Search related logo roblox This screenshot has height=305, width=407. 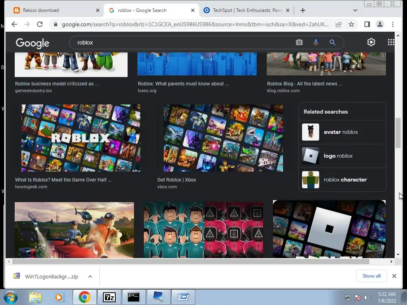coord(342,156)
